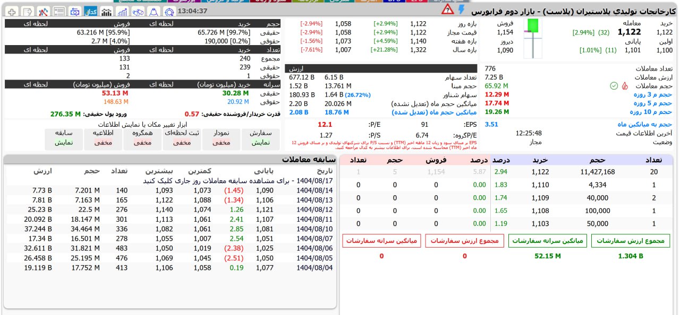Click the price range candle indicator
Screen dimensions: 680x315
click(x=532, y=37)
